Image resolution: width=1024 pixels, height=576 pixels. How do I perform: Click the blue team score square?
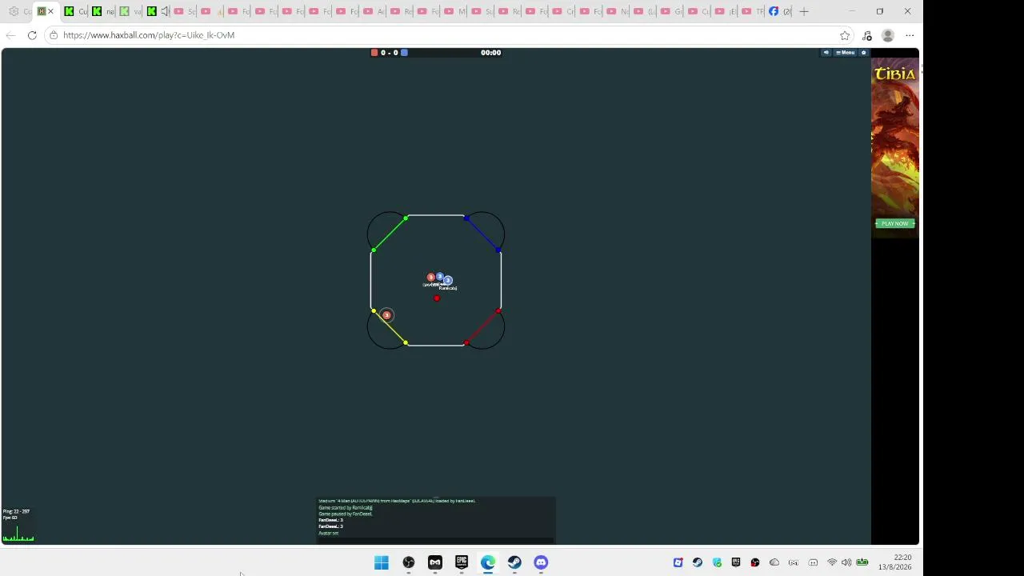pyautogui.click(x=404, y=53)
